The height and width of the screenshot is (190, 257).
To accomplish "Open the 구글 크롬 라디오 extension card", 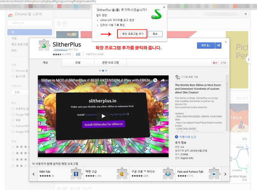I will [152, 174].
